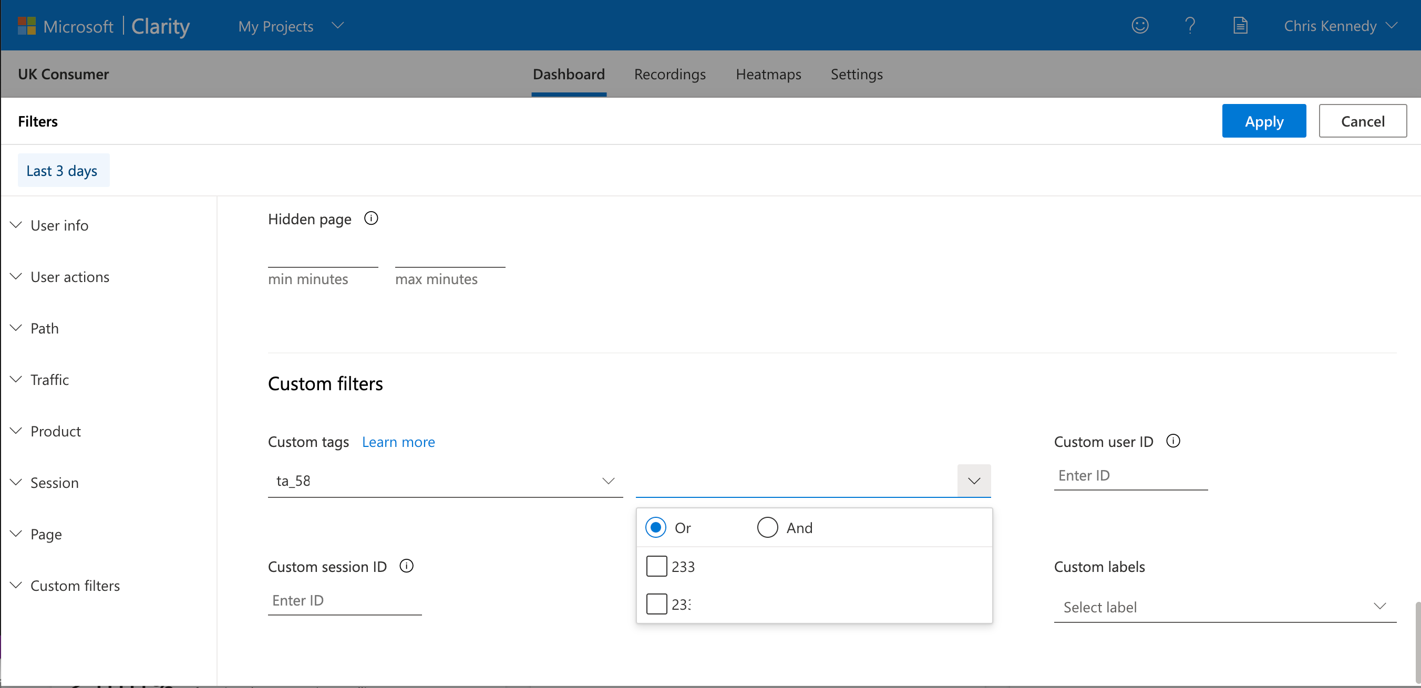Click the Custom user ID input field
This screenshot has width=1421, height=688.
click(x=1130, y=475)
